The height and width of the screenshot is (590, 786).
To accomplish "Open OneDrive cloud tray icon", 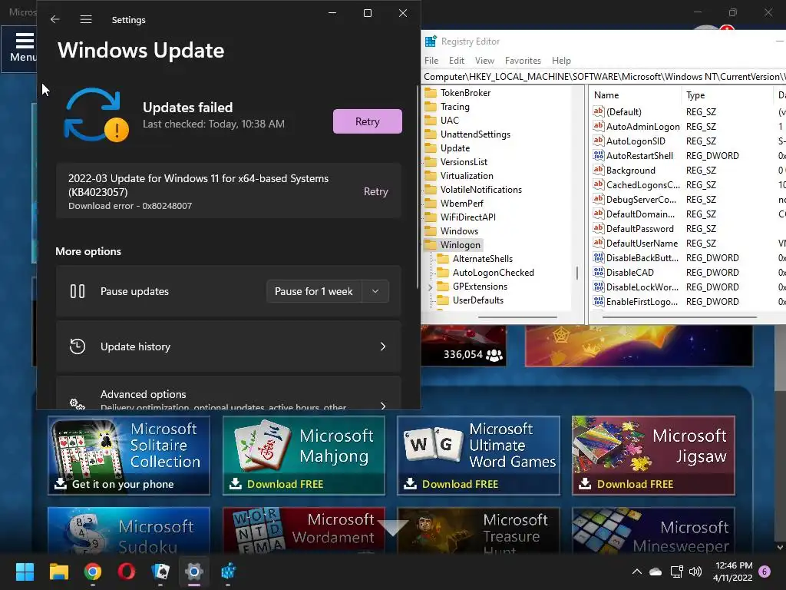I will 656,572.
